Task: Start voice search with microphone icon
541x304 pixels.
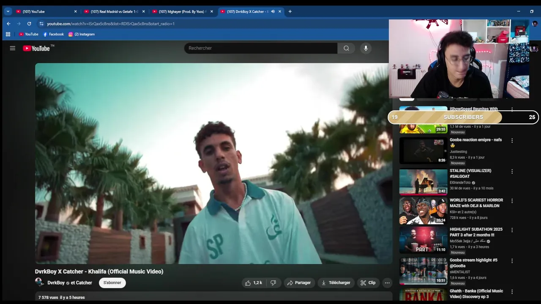Action: (366, 48)
